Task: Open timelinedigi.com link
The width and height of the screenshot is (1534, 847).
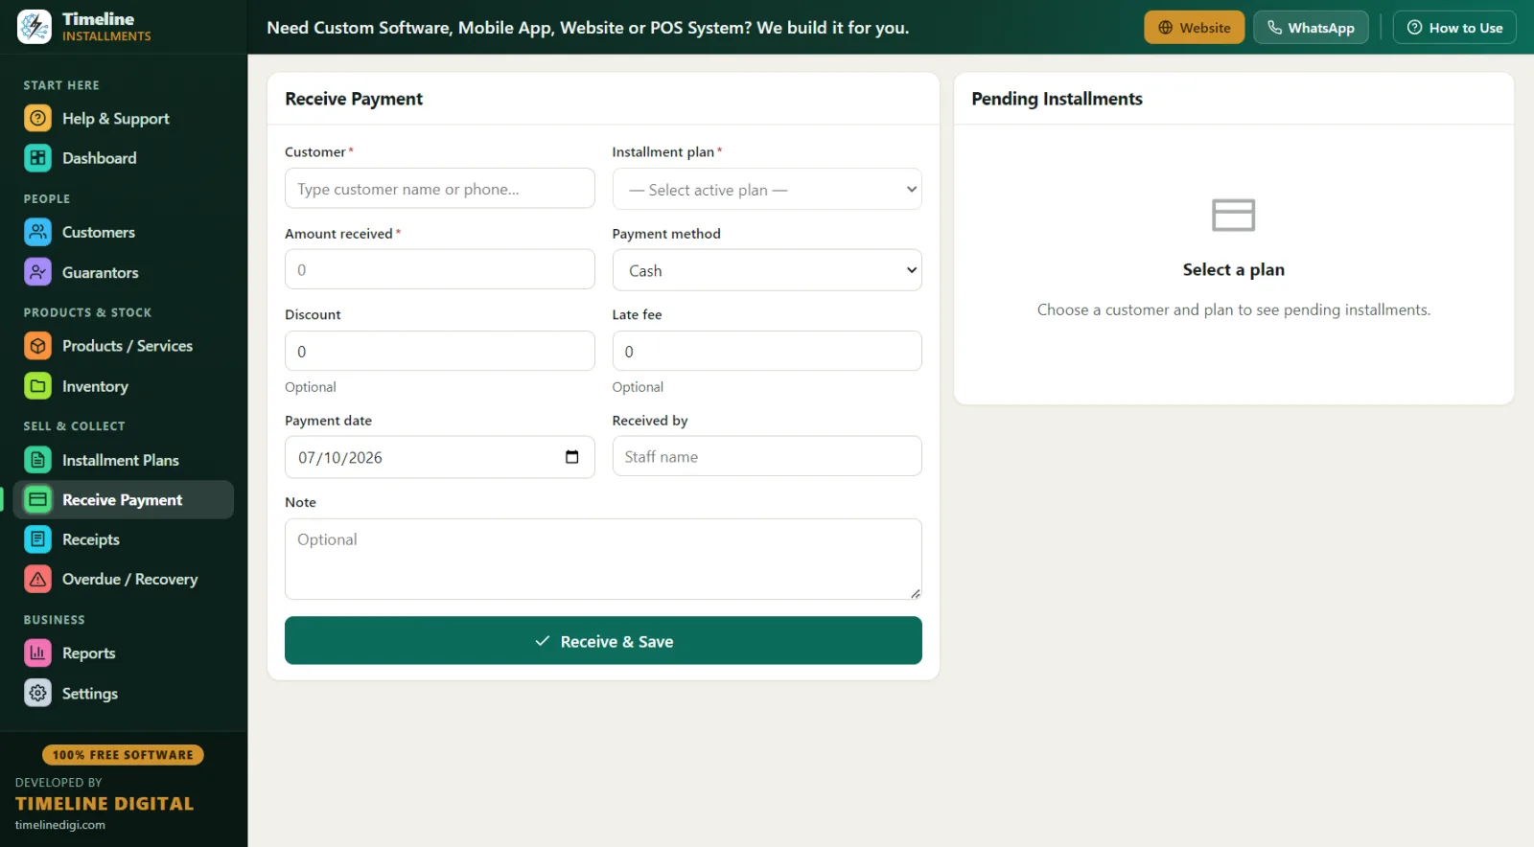Action: pos(60,825)
